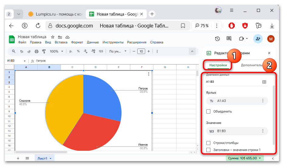This screenshot has width=284, height=166.
Task: Click the font size field showing 10
Action: click(141, 51)
